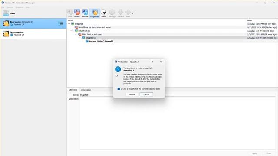Click the Name column header
The height and width of the screenshot is (156, 278).
coord(70,20)
